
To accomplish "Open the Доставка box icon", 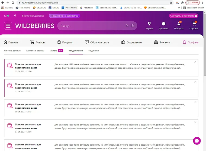I will tap(163, 24).
